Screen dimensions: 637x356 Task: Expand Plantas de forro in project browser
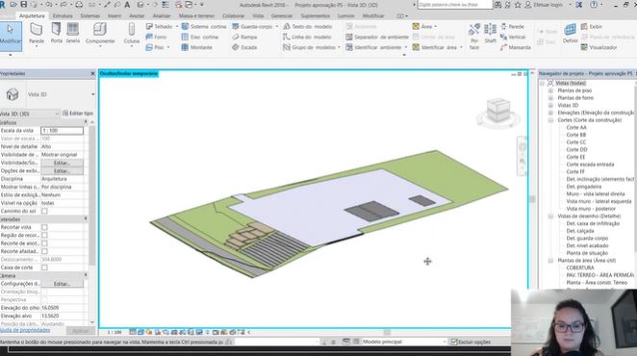[x=550, y=98]
